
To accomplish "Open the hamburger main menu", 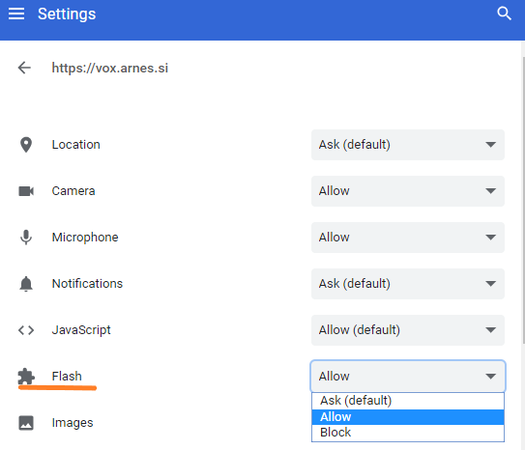I will (x=16, y=14).
